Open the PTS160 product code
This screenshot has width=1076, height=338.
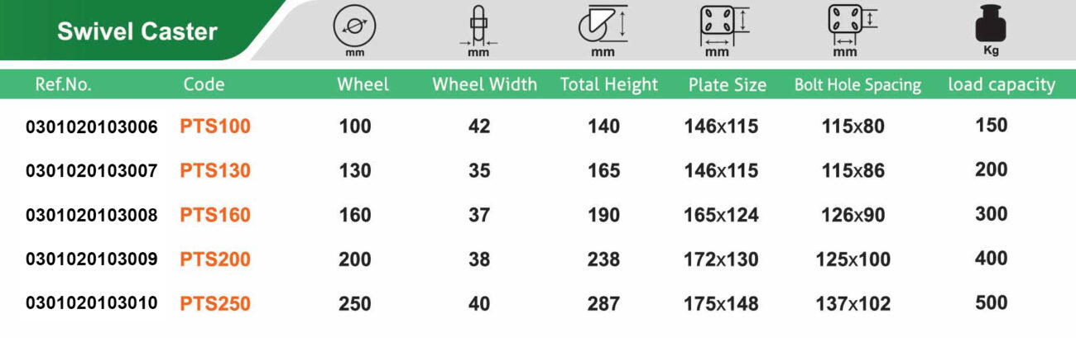coord(214,215)
